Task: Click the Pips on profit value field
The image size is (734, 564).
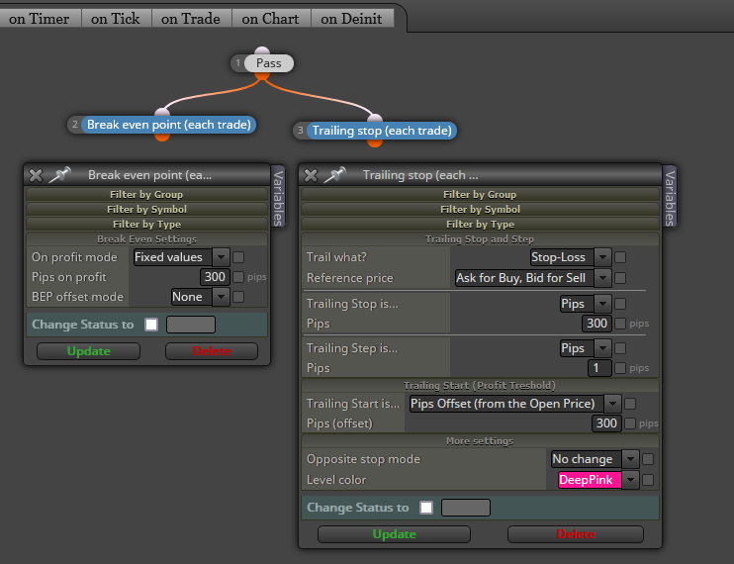Action: click(215, 277)
